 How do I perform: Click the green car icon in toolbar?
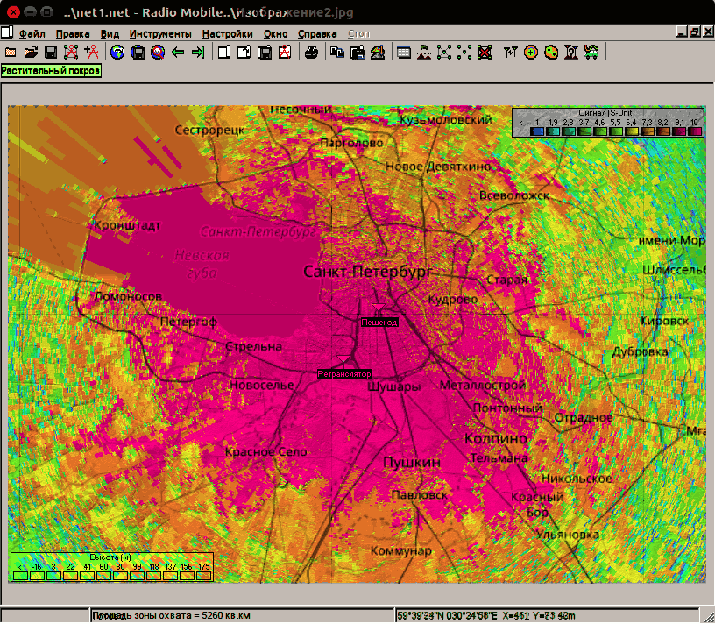(x=591, y=53)
